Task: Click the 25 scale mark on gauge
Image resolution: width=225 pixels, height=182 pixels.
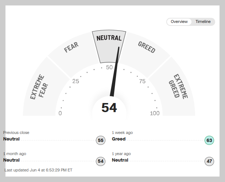Action: coord(75,81)
